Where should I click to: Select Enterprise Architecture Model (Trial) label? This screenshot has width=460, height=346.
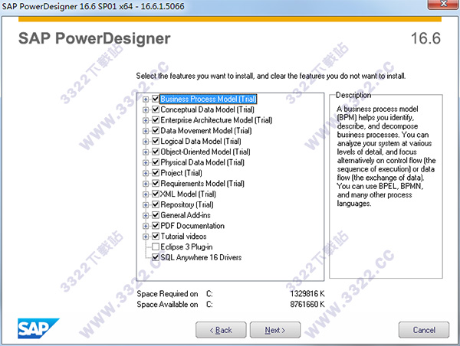216,120
